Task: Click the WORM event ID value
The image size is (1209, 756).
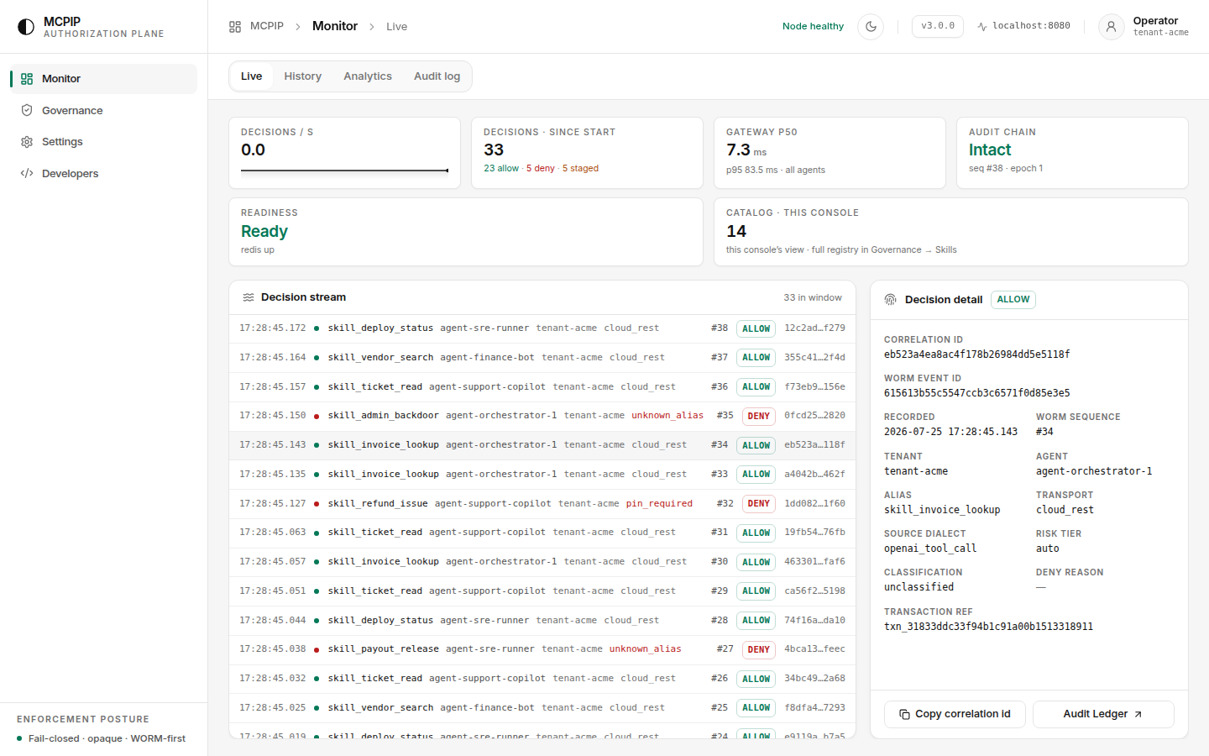Action: coord(976,393)
